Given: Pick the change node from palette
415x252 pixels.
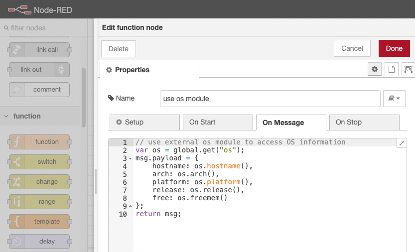Looking at the screenshot, I should click(x=39, y=182).
